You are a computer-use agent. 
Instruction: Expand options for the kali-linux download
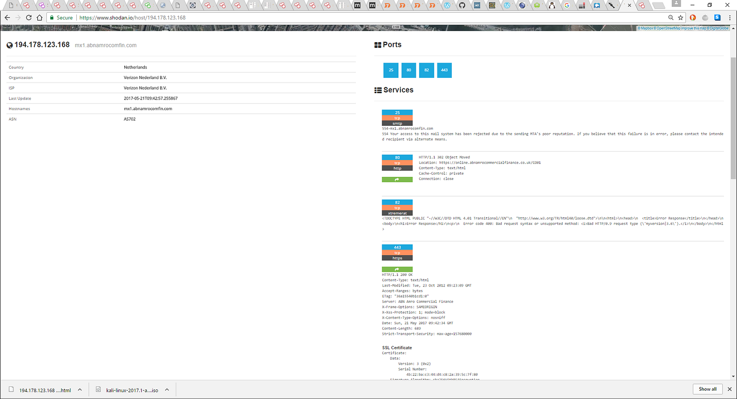click(x=167, y=390)
